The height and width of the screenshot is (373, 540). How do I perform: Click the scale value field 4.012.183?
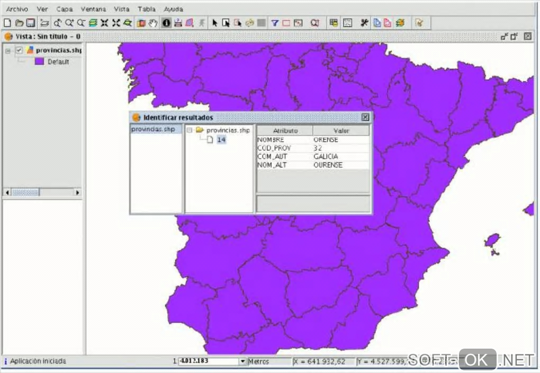(x=208, y=361)
